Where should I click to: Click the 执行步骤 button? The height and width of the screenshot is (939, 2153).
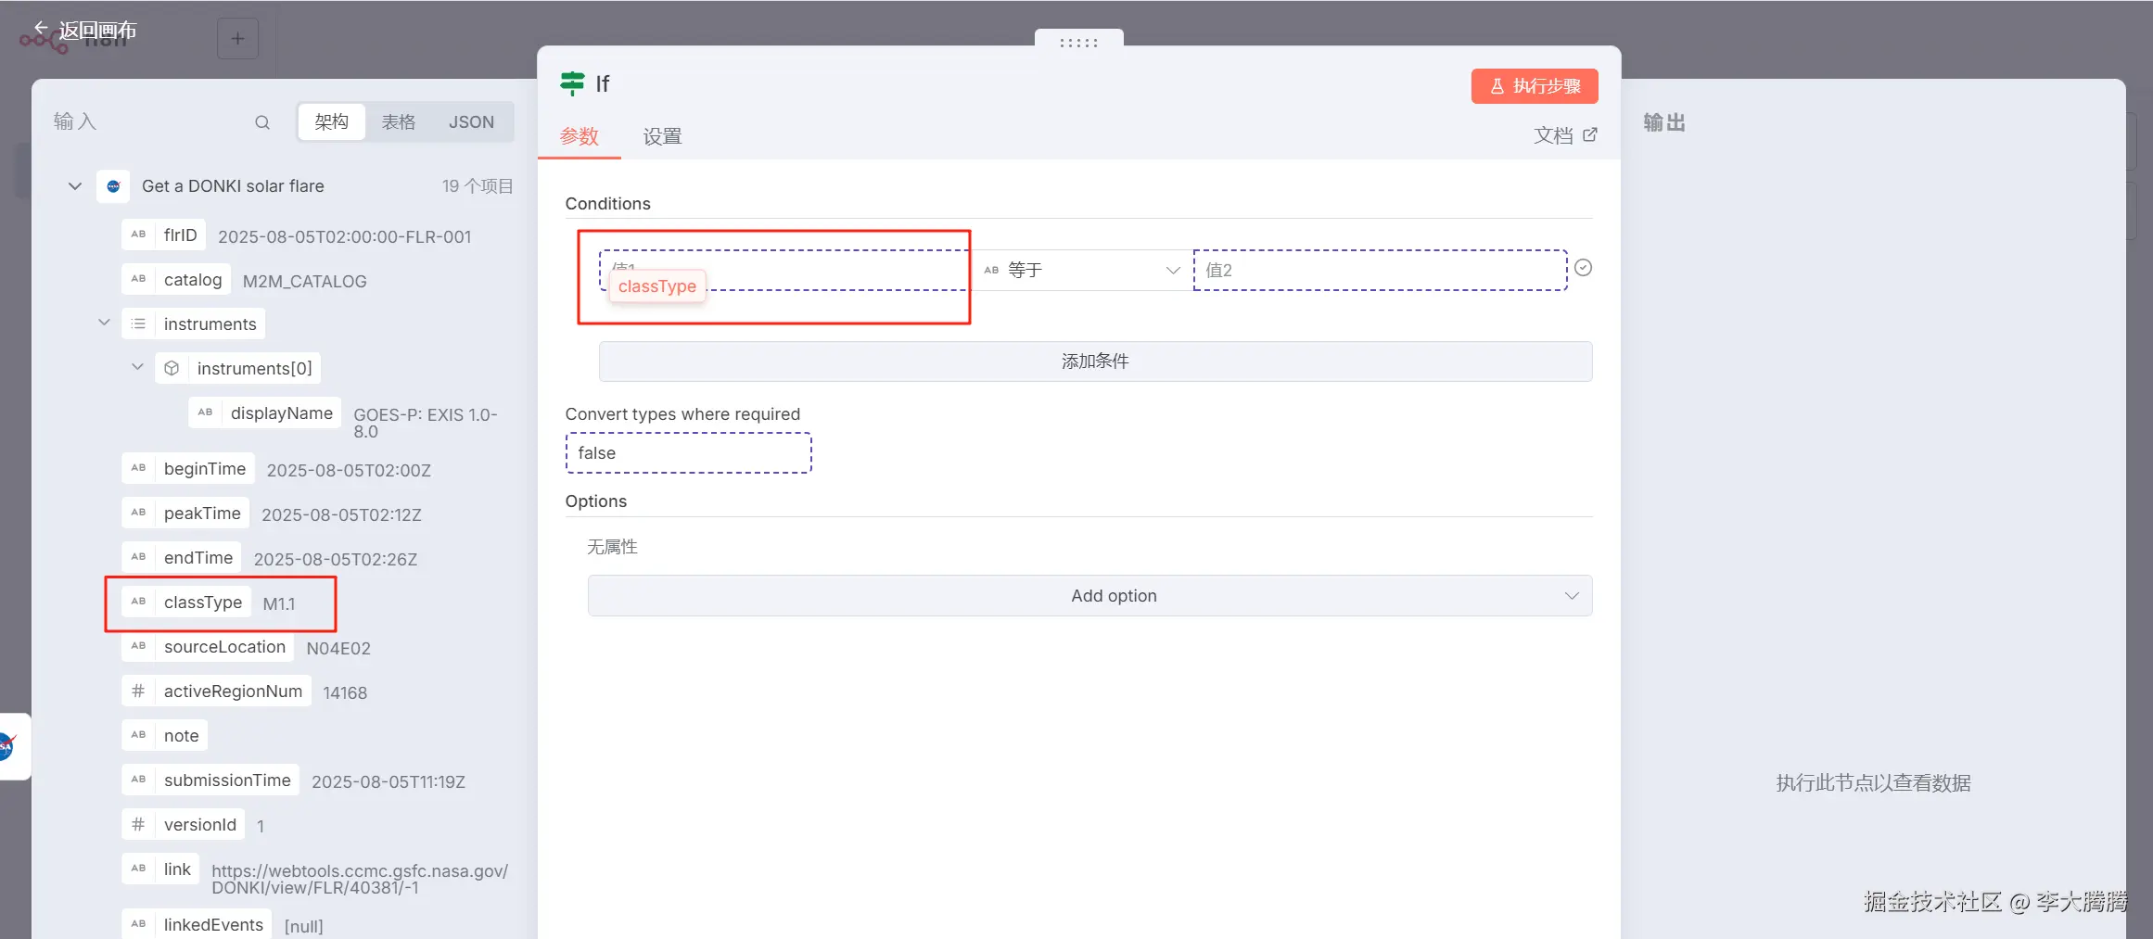click(x=1535, y=86)
